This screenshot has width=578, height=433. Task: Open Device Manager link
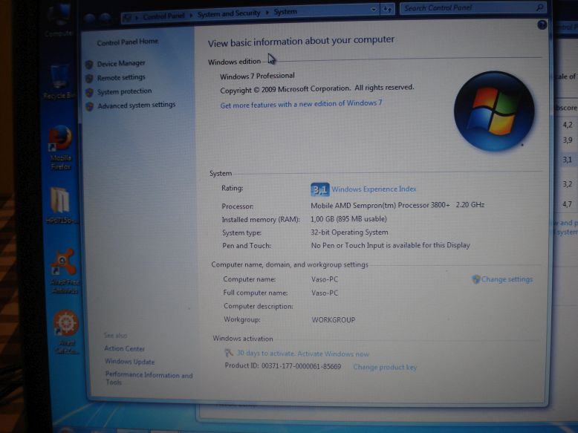point(121,63)
